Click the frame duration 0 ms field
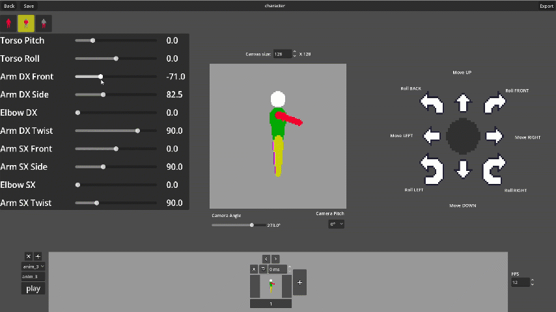Screen dimensions: 556x312 [277, 269]
